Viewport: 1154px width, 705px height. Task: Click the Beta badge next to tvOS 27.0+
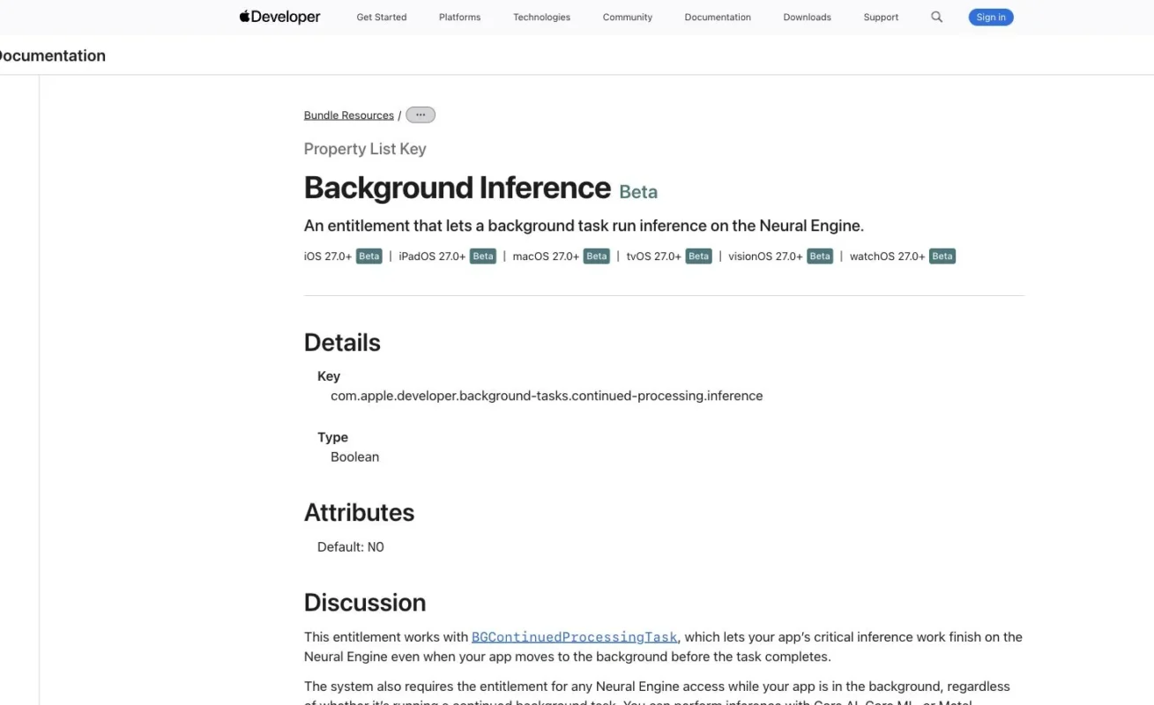699,256
